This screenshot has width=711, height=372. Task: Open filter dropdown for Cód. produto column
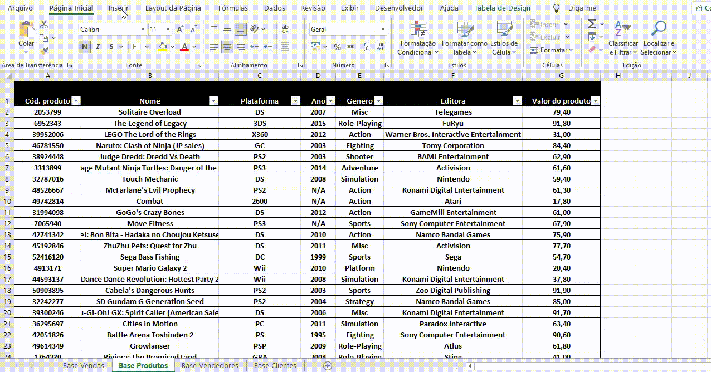tap(76, 101)
